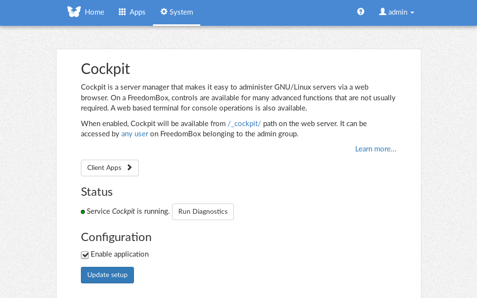Expand the Client Apps section

click(x=110, y=168)
